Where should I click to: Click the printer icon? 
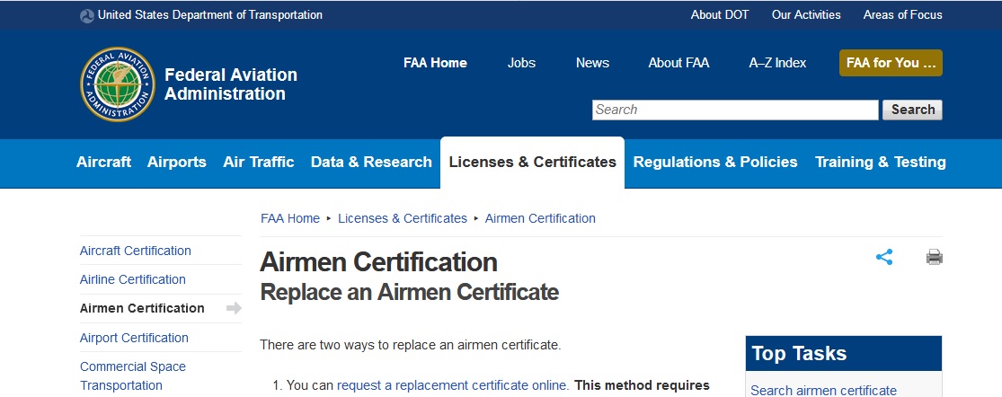935,258
